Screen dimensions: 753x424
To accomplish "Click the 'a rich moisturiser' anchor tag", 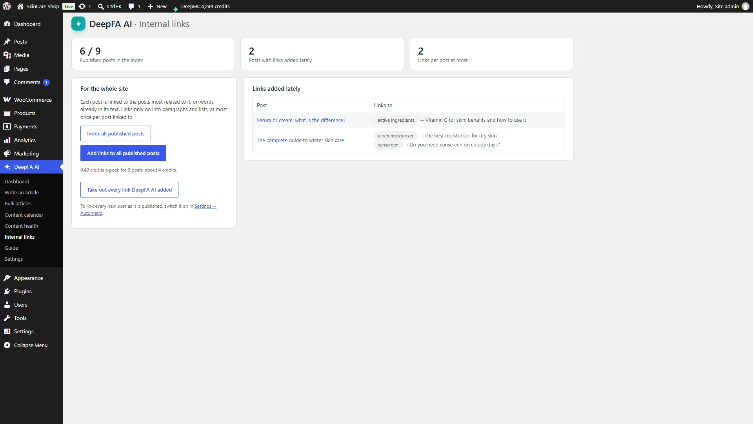I will (x=395, y=136).
